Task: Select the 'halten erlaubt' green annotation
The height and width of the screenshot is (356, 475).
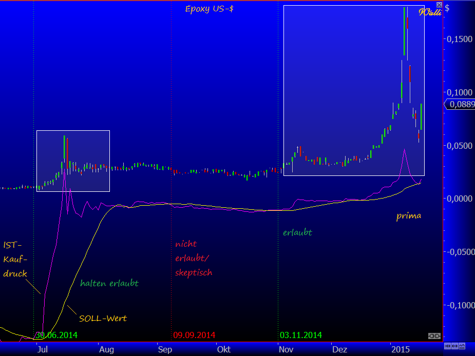Action: point(109,283)
